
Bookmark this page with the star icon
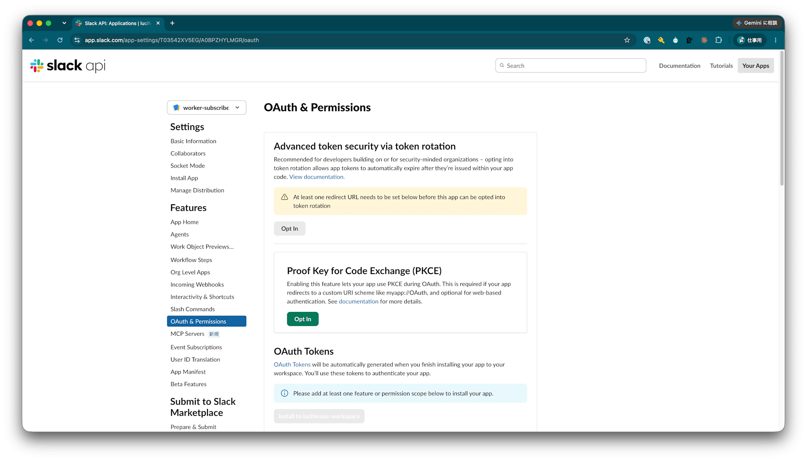tap(627, 40)
